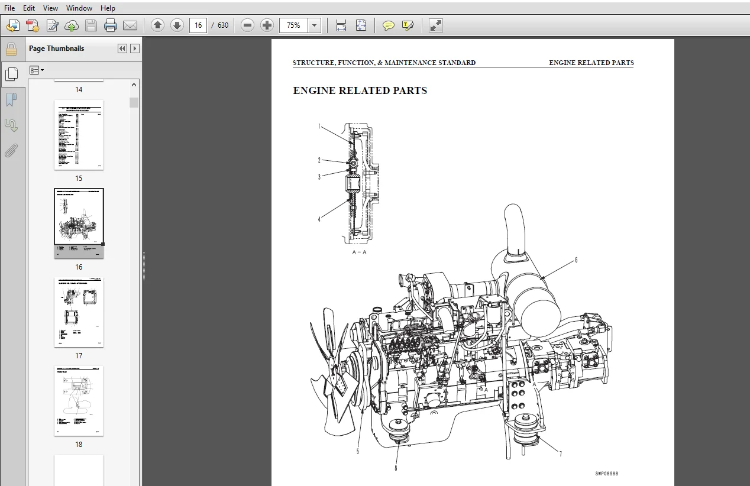Open the Help menu
The height and width of the screenshot is (486, 750).
point(108,8)
